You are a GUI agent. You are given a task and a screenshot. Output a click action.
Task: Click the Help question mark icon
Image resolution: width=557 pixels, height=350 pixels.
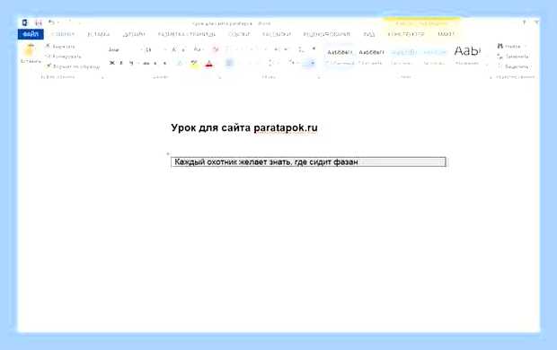tap(524, 22)
